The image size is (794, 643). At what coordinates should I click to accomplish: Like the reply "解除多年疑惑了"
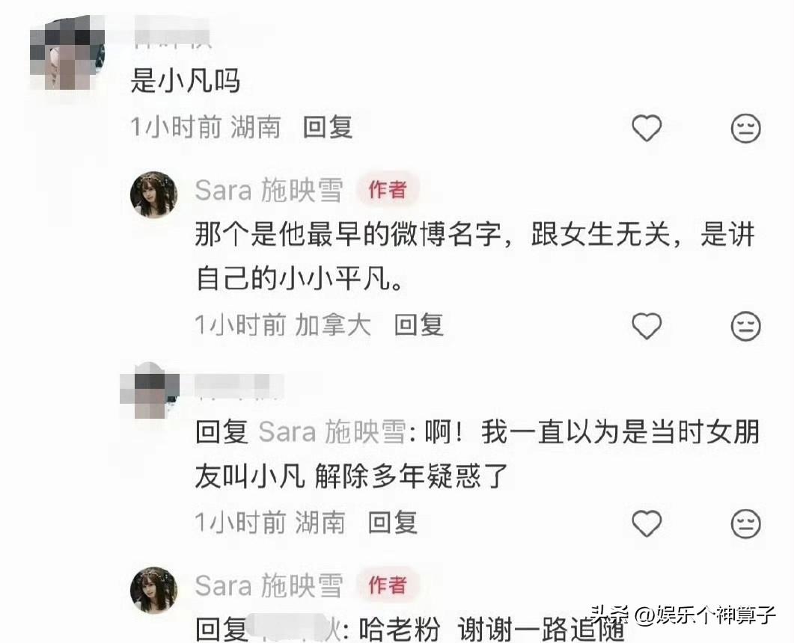pyautogui.click(x=647, y=523)
